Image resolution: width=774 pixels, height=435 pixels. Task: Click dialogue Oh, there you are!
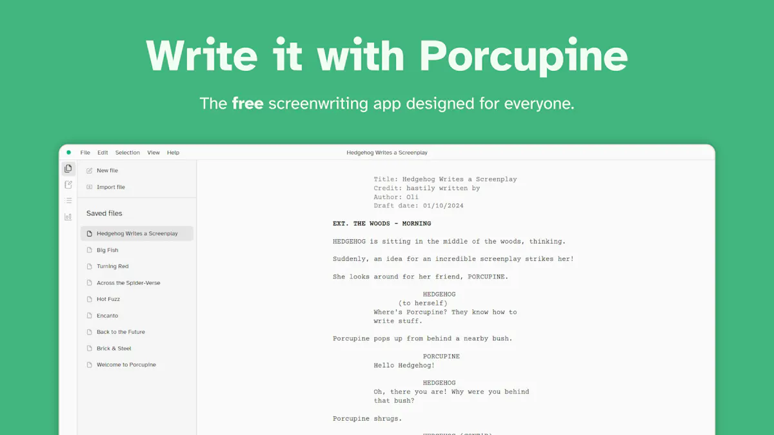(451, 392)
